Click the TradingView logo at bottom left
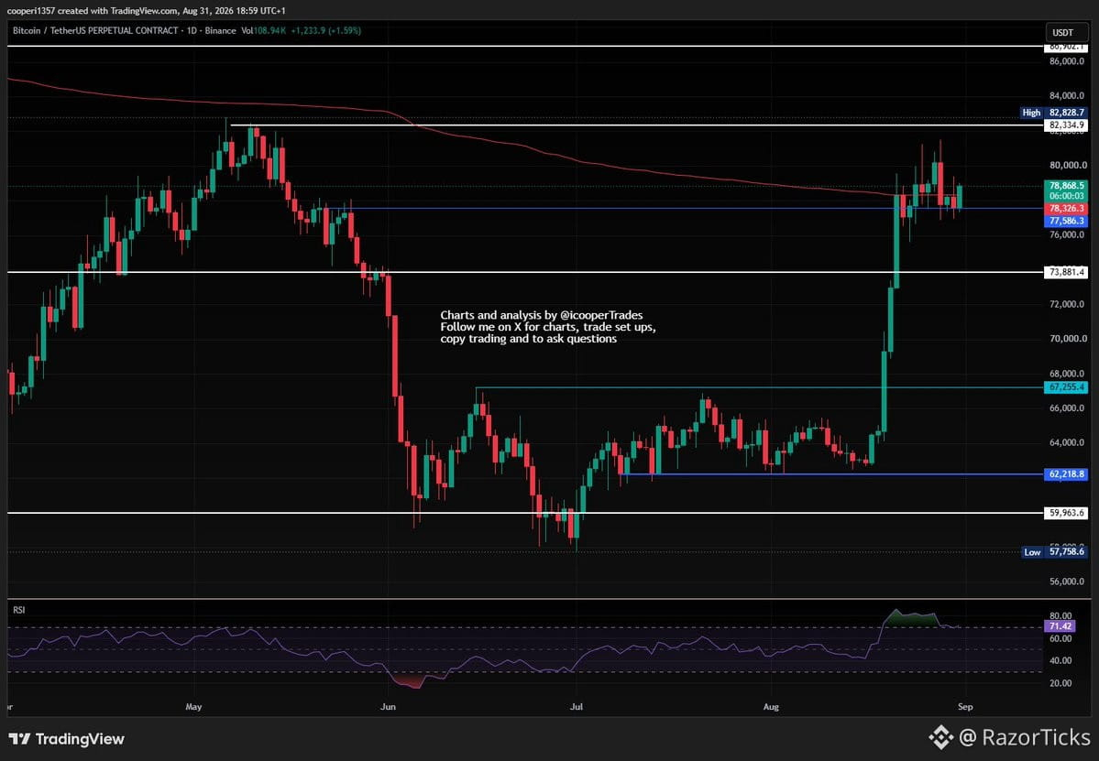 [67, 739]
